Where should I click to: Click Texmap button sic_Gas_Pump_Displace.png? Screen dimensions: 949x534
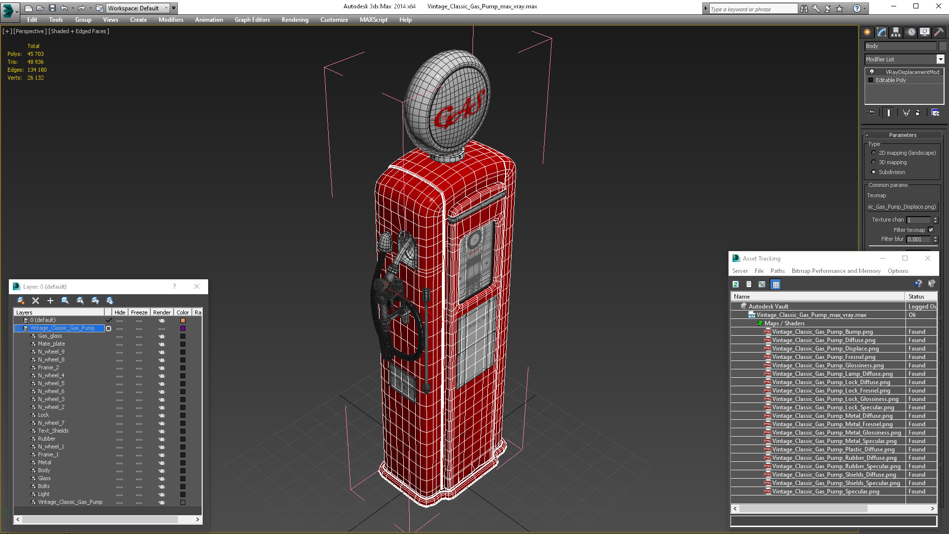point(902,207)
